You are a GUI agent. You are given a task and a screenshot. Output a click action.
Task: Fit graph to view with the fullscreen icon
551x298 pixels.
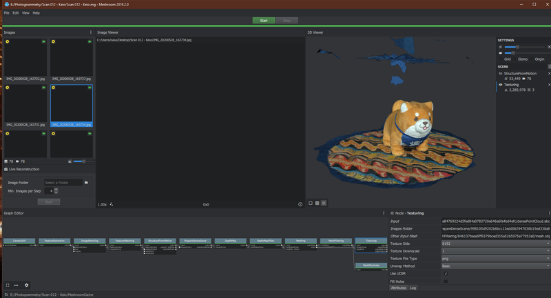point(8,285)
